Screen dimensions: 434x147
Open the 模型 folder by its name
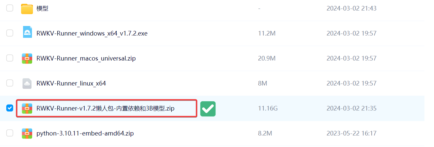[x=43, y=9]
